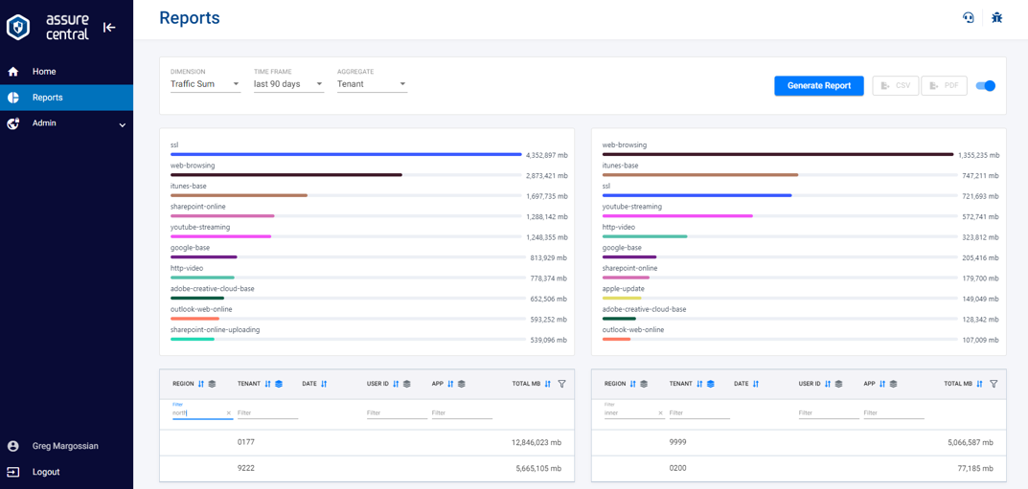Select the tenant 0177 row

click(x=367, y=442)
